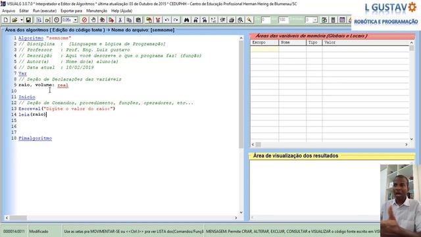Viewport: 421px width, 237px height.
Task: Click the 'Área de visualização dos resultados' header
Action: tap(295, 156)
